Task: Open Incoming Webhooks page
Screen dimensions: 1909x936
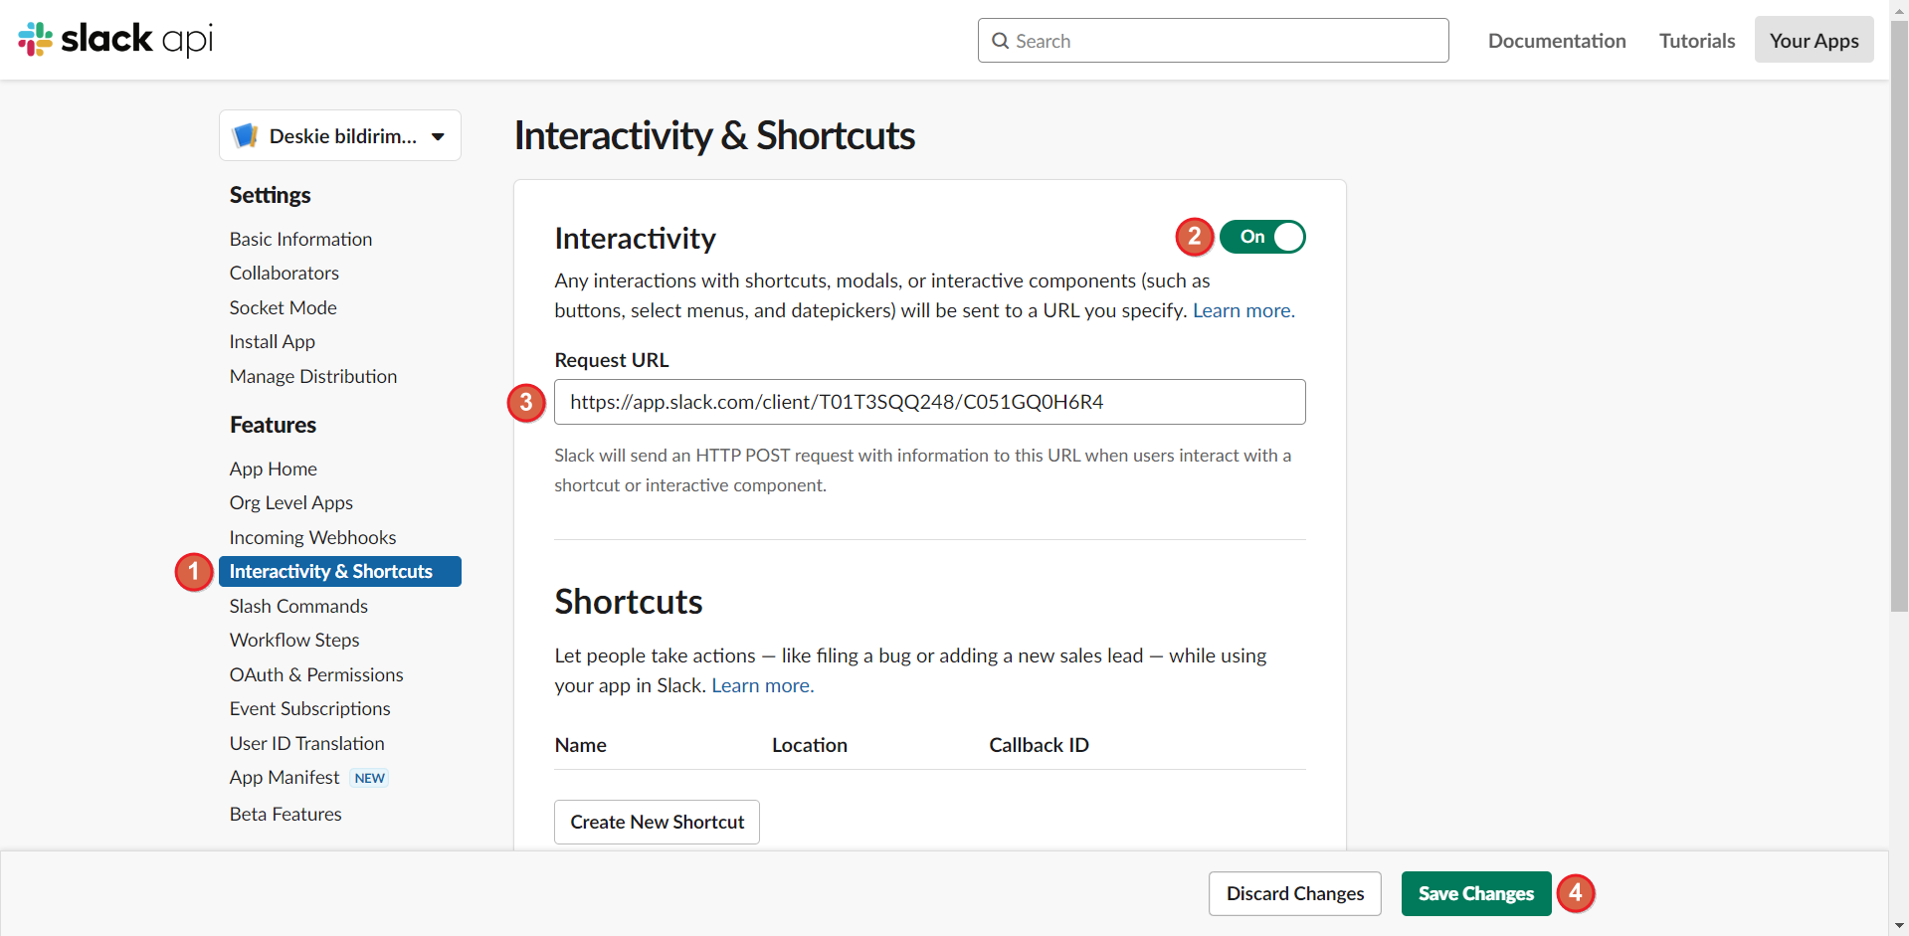Action: [312, 537]
